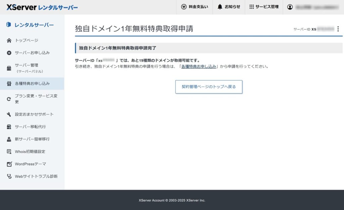Click the bell icon for お知らせ
344x210 pixels.
(220, 7)
